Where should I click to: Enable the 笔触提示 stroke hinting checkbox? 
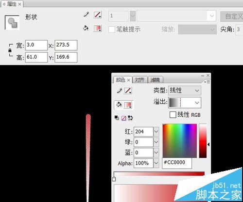pos(112,30)
